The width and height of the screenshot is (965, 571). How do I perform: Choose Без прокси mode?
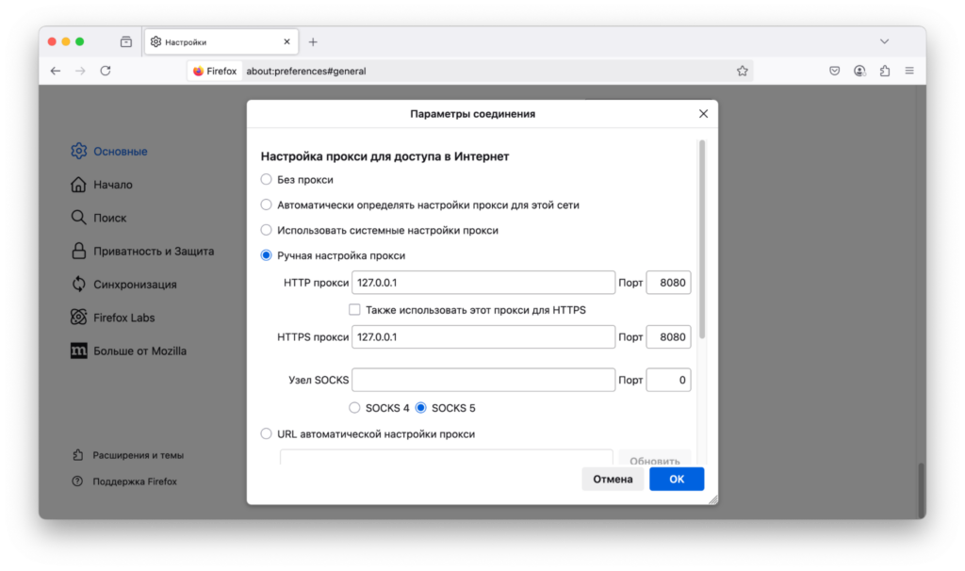[265, 179]
